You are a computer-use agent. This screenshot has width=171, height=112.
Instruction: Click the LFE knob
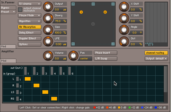tap(48, 41)
